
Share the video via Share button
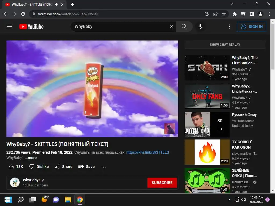(63, 167)
